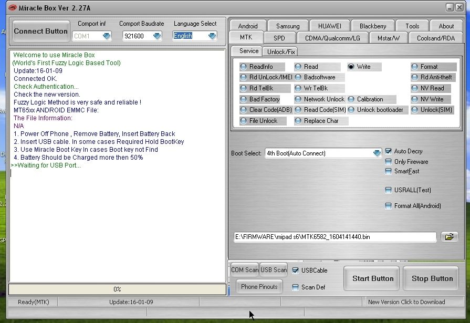This screenshot has height=323, width=470.
Task: Switch to Mstar/W tab
Action: (389, 38)
